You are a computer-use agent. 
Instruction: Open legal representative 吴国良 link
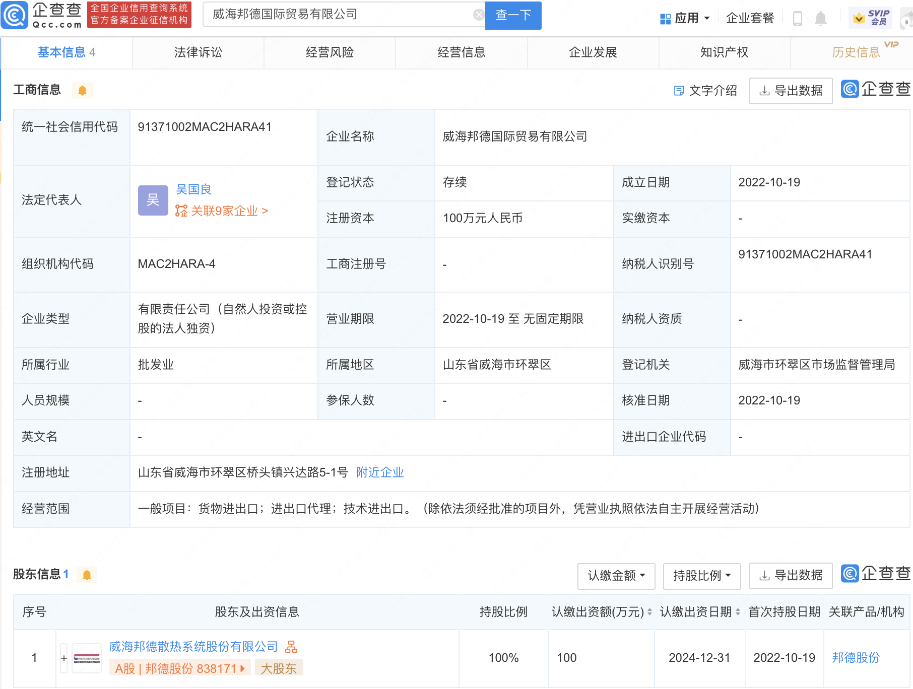pyautogui.click(x=193, y=189)
